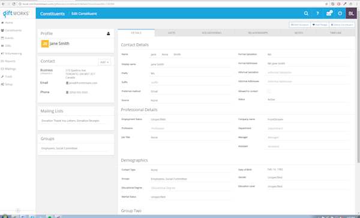
Task: Click the power logout icon
Action: tap(340, 13)
